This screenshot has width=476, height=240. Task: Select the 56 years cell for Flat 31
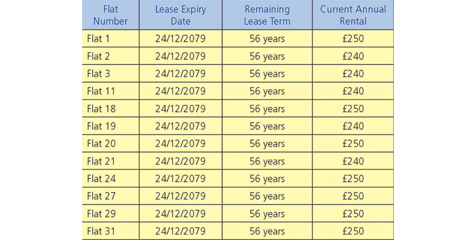(x=267, y=231)
